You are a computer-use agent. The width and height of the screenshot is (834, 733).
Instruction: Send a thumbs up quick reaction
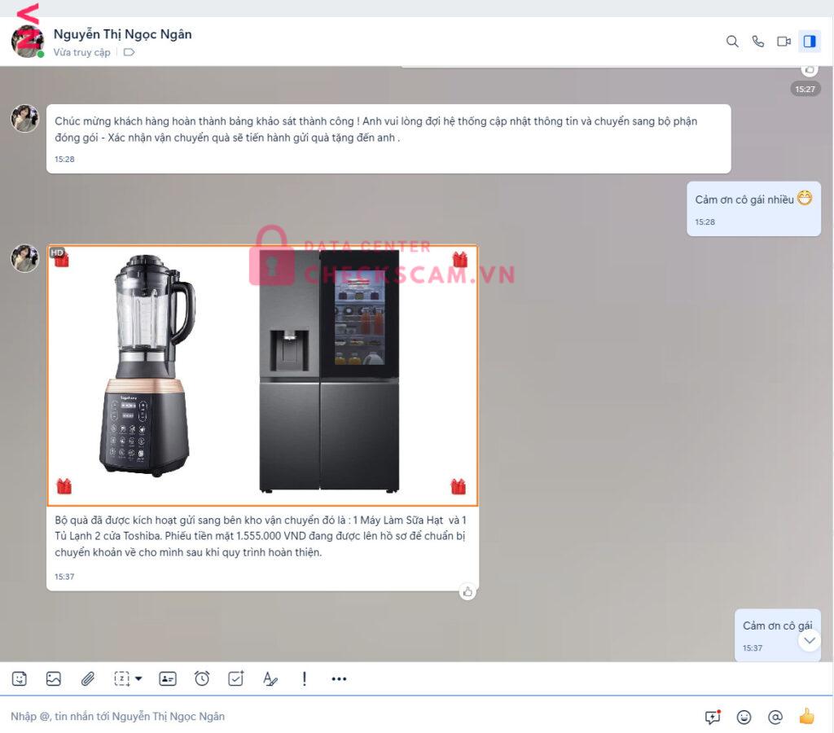[806, 717]
